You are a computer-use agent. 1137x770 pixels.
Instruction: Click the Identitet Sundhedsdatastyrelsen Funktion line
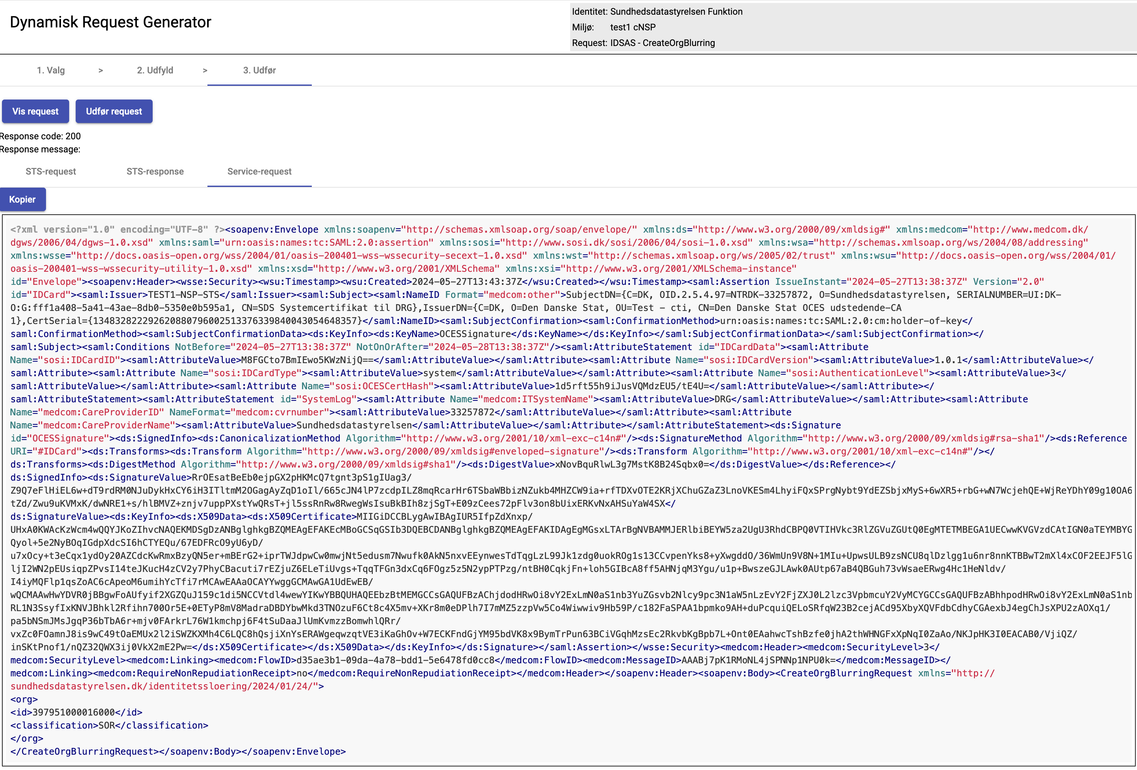pyautogui.click(x=657, y=12)
